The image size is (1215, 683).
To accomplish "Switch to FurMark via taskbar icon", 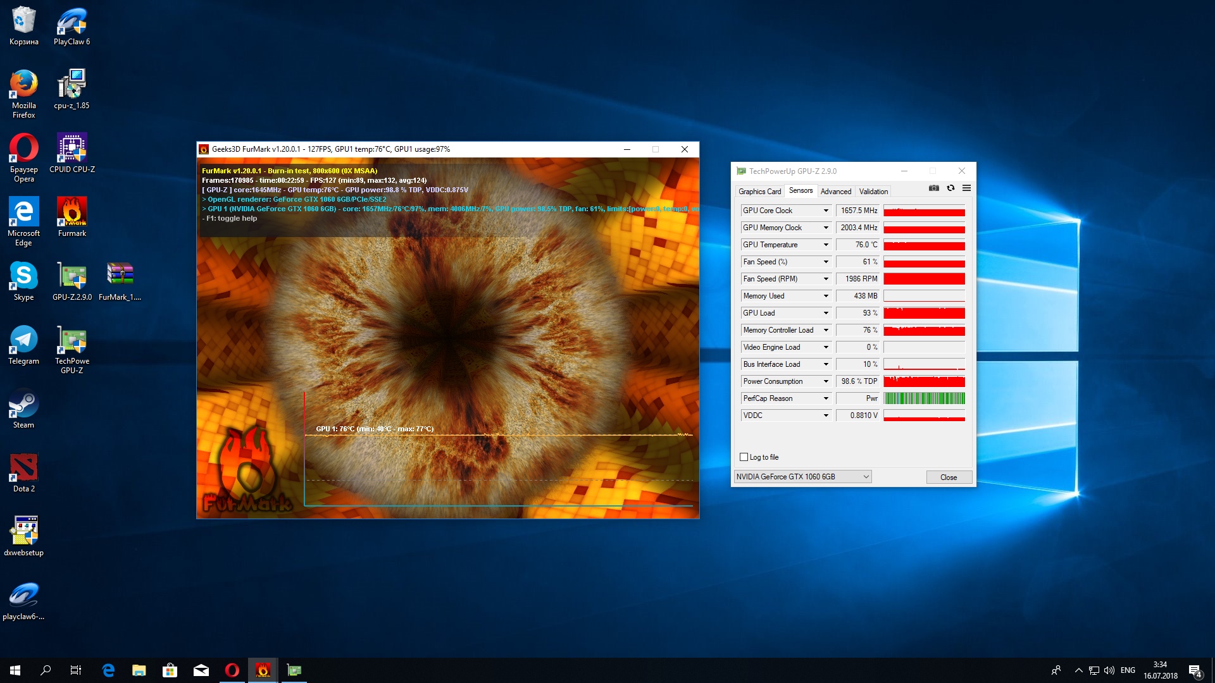I will [263, 670].
